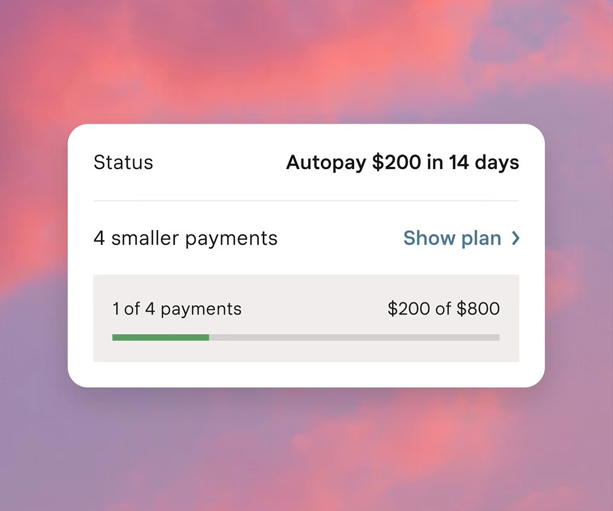Click the word smaller in 4 smaller payments
The height and width of the screenshot is (511, 613).
click(x=145, y=238)
